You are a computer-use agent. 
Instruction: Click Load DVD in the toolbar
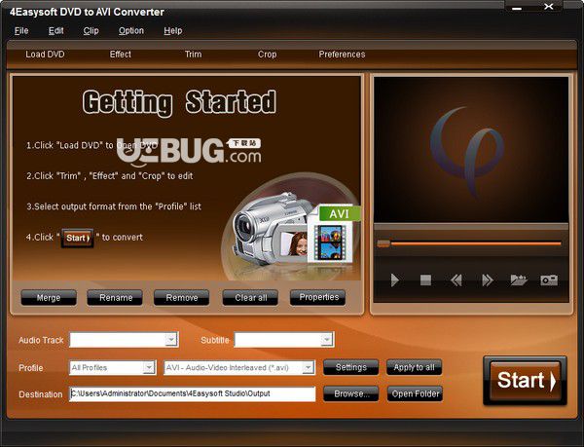(x=45, y=55)
